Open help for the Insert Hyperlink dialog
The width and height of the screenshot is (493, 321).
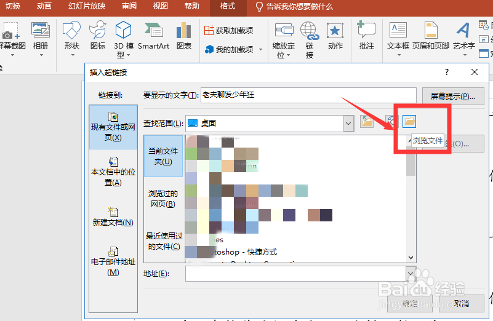(447, 72)
